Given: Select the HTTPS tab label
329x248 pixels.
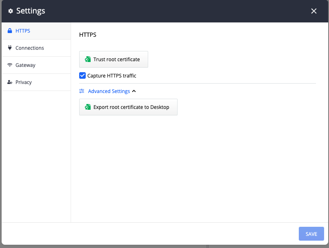Looking at the screenshot, I should coord(23,31).
